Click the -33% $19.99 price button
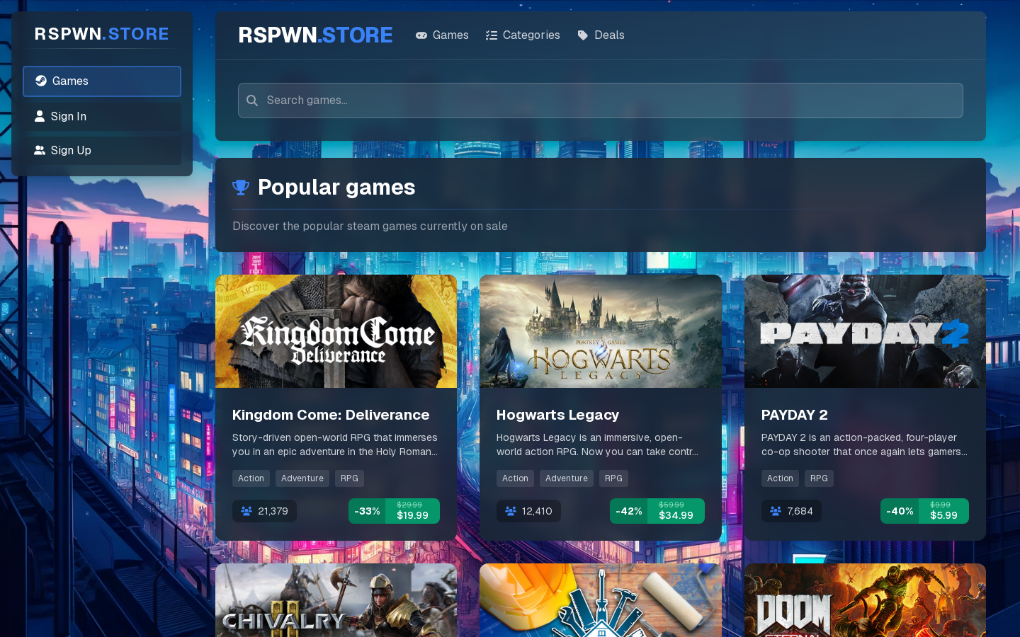 [394, 511]
